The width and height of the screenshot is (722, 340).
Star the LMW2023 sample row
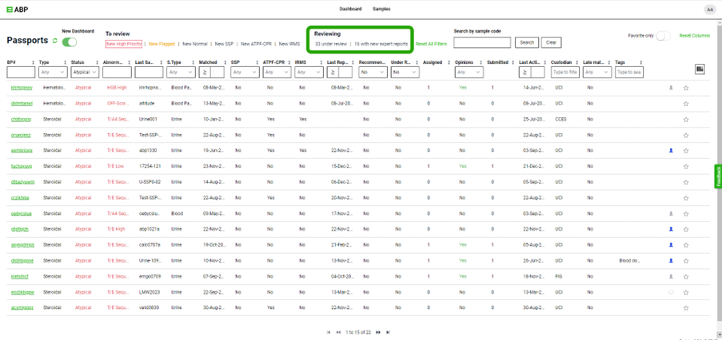tap(686, 292)
